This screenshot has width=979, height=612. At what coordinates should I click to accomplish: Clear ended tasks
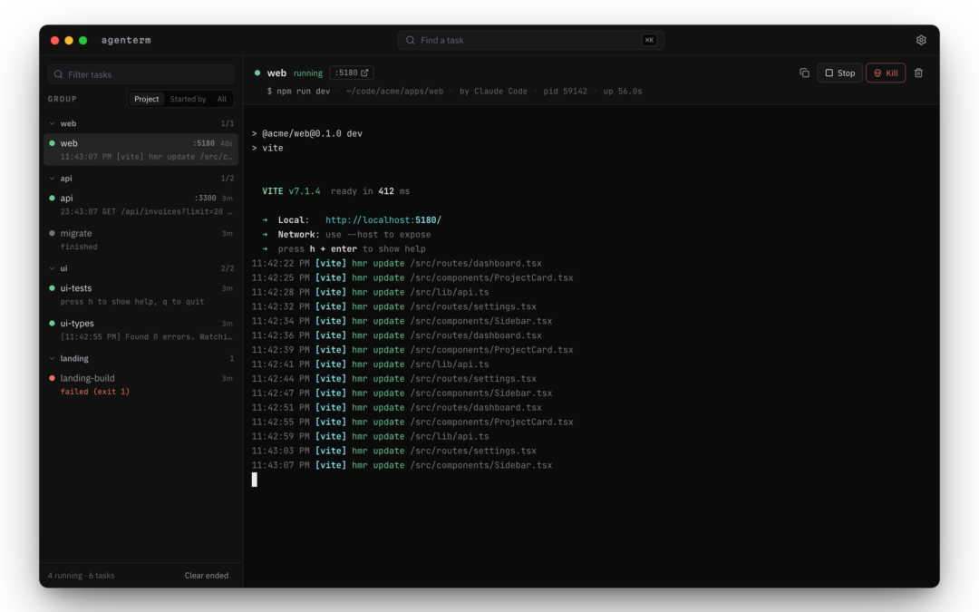coord(206,575)
